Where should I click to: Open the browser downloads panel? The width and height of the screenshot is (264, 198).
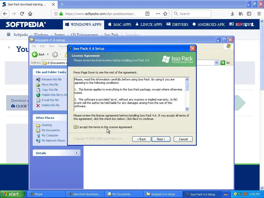[232, 14]
